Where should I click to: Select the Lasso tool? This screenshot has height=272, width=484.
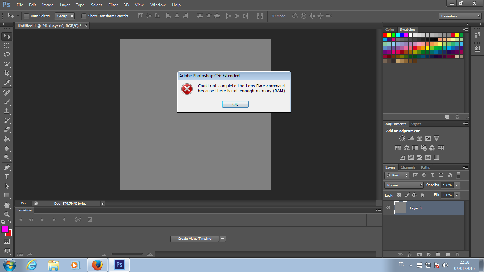coord(7,55)
